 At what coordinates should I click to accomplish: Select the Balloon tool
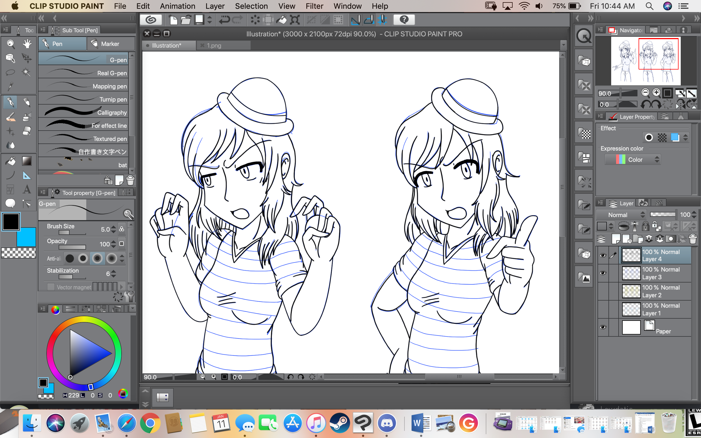tap(11, 203)
